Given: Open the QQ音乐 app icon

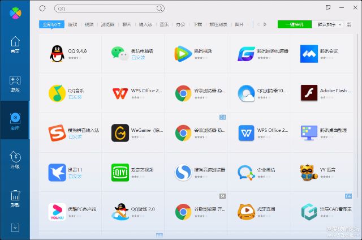Looking at the screenshot, I should pos(57,93).
